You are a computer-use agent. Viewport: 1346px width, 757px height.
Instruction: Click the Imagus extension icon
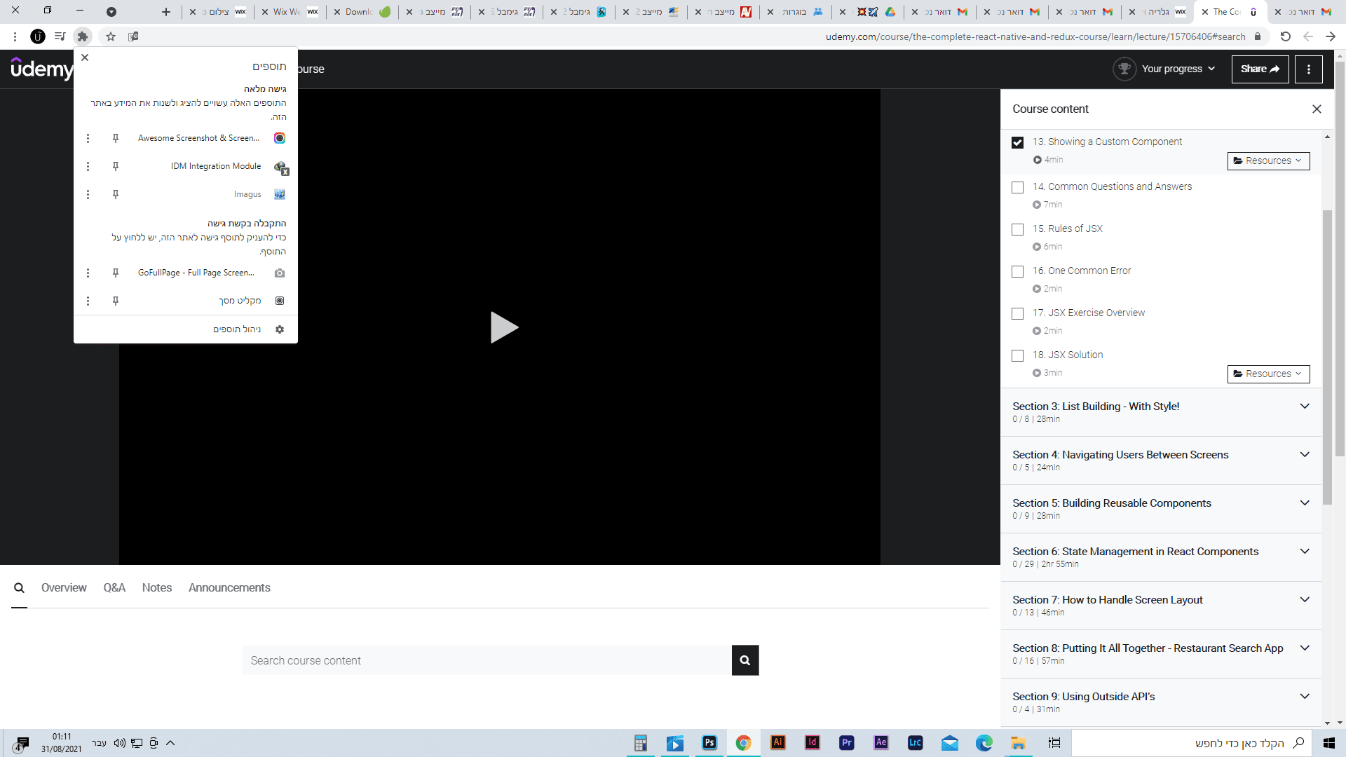pyautogui.click(x=280, y=194)
